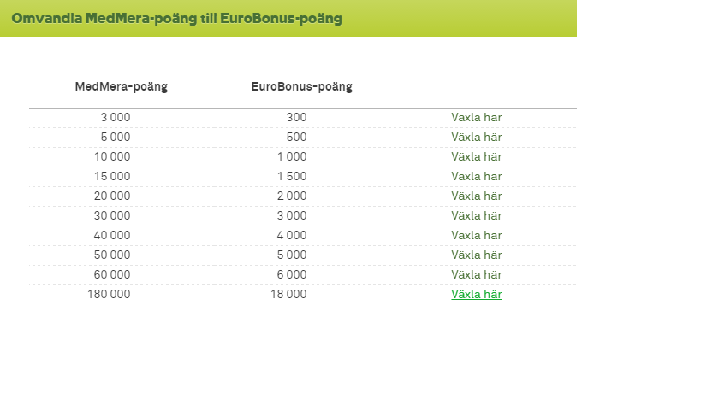This screenshot has width=701, height=393.
Task: Click the 'Omvandla MedMera-poäng till EuroBonus-poäng' heading
Action: pyautogui.click(x=176, y=19)
